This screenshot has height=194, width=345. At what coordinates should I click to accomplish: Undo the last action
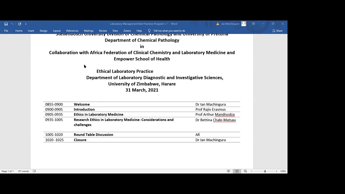coord(12,24)
